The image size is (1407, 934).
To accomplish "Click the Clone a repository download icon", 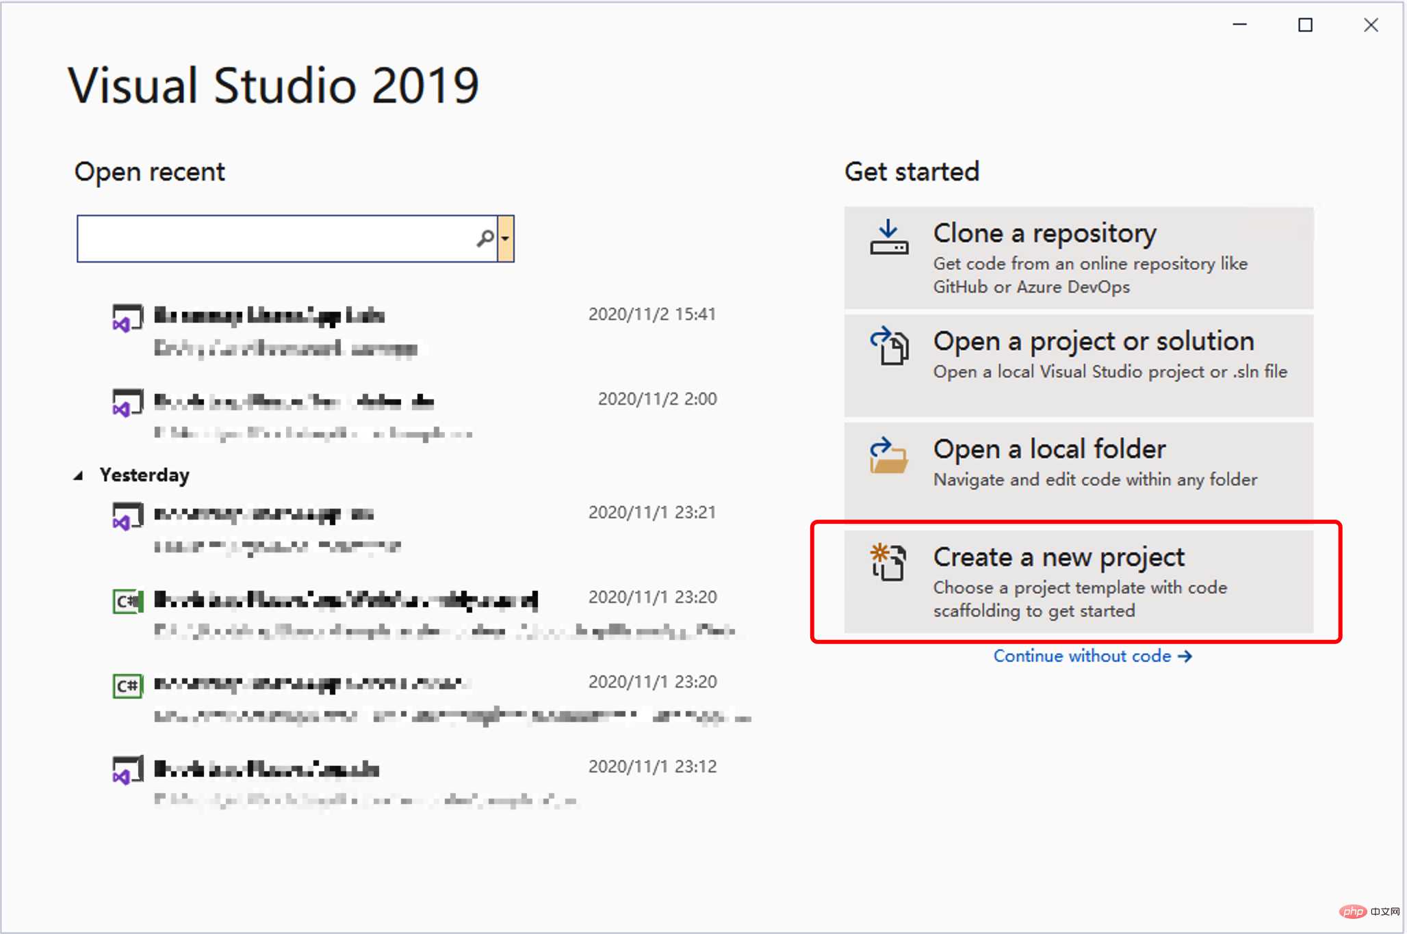I will click(889, 237).
